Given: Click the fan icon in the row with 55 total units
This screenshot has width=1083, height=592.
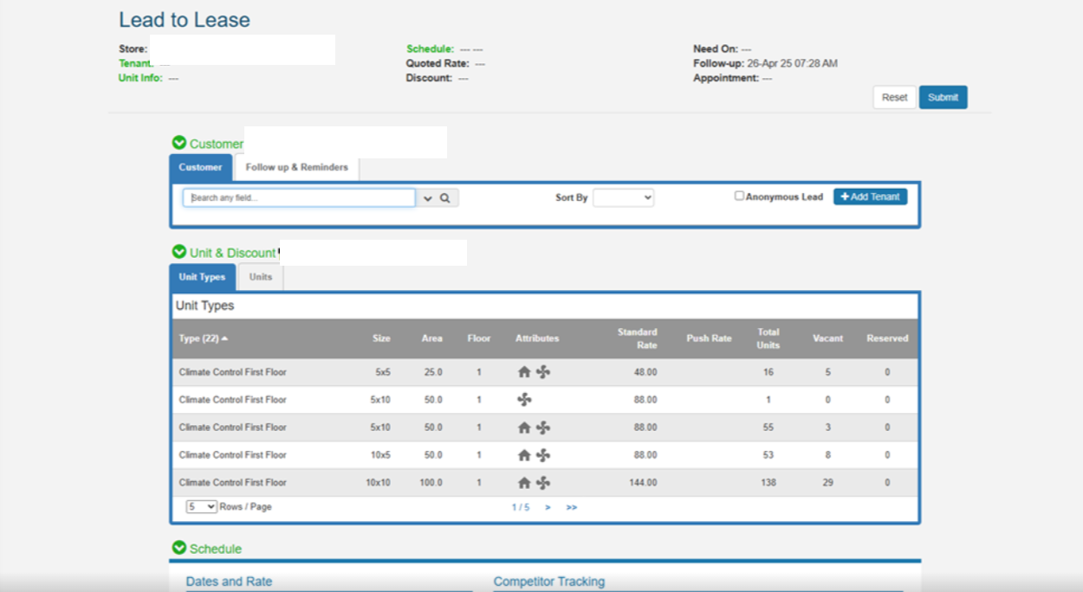Looking at the screenshot, I should pyautogui.click(x=543, y=428).
